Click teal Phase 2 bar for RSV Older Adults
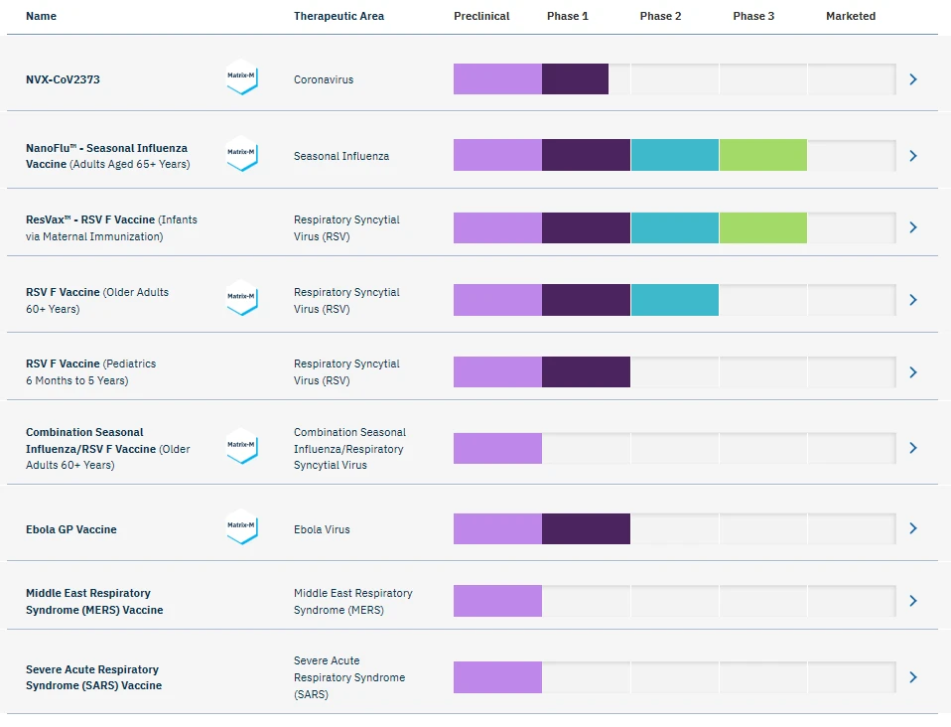This screenshot has width=951, height=727. click(x=674, y=300)
